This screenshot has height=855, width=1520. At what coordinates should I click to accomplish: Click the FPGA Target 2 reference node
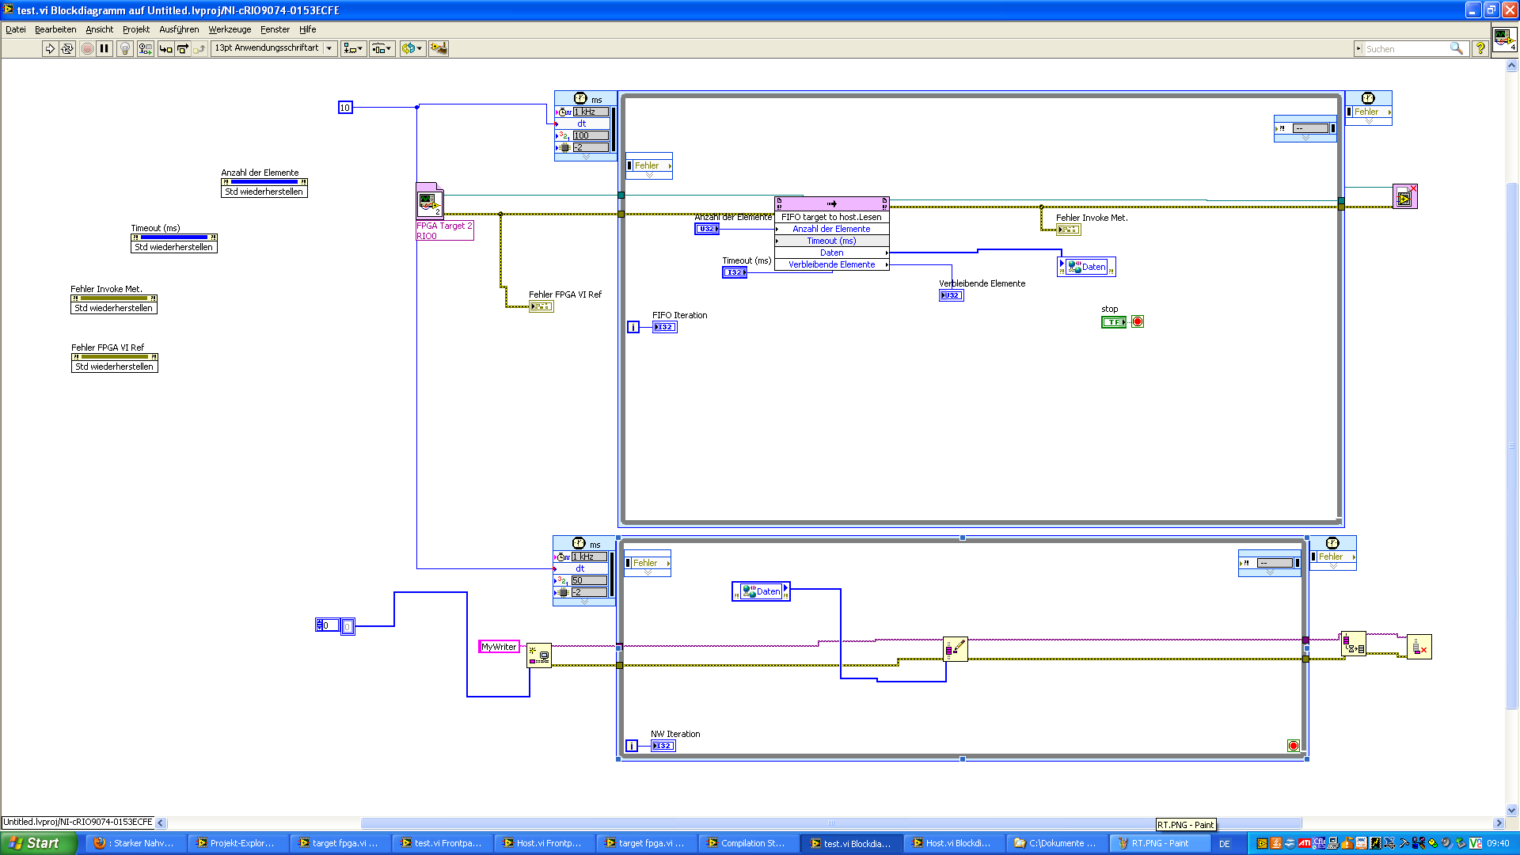(429, 203)
